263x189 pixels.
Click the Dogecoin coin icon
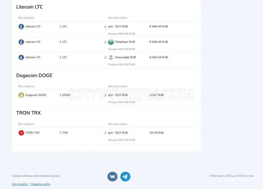click(21, 95)
